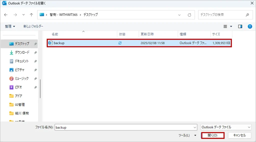Click the ファイル名 input field
Screen dimensions: 256x142
(x=126, y=127)
